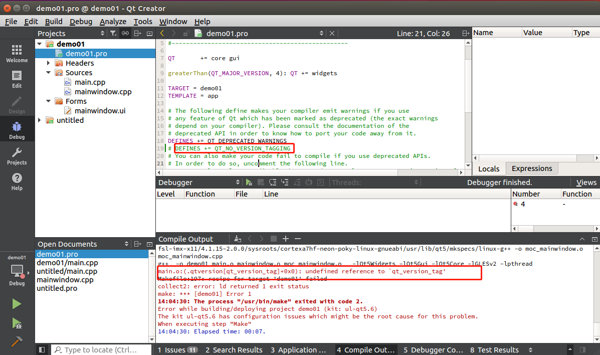Continue execution from the Debugger toolbar
The image size is (600, 355).
[249, 182]
